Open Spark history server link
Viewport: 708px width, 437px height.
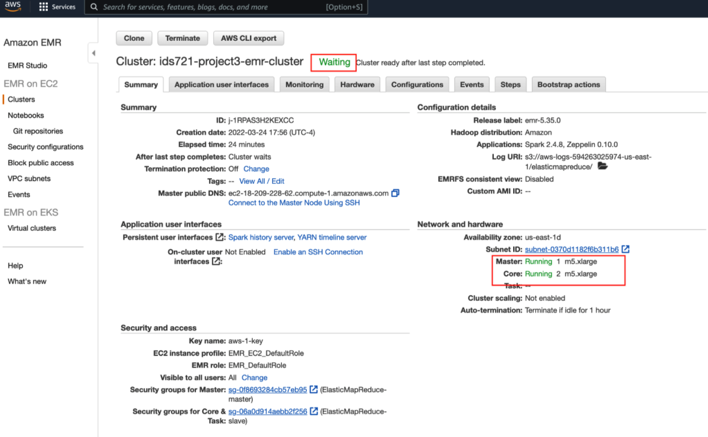tap(261, 237)
